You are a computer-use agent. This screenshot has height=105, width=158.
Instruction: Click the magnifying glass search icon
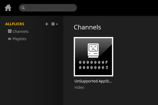pyautogui.click(x=23, y=8)
